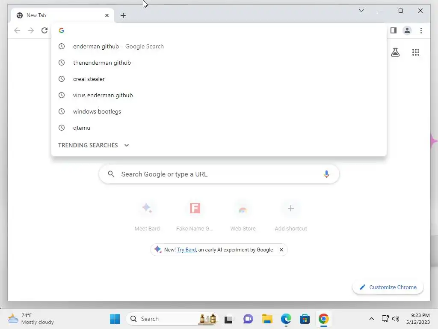Screen dimensions: 438x329
Task: Choose the 'qtemu' suggestion
Action: [x=219, y=128]
